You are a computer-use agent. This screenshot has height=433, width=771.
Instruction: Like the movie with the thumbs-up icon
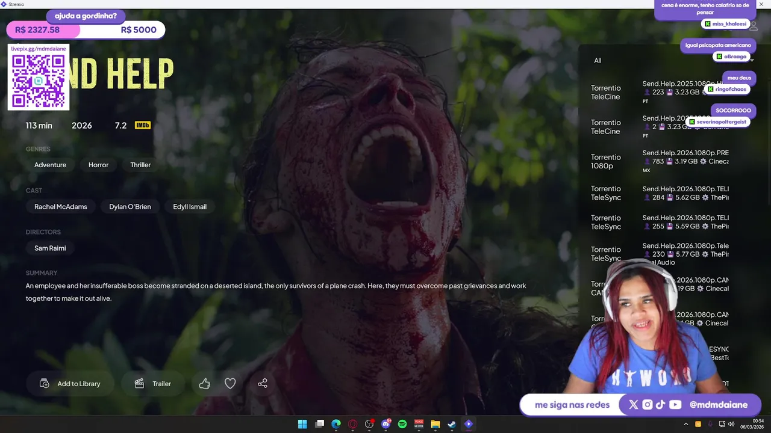(x=205, y=384)
